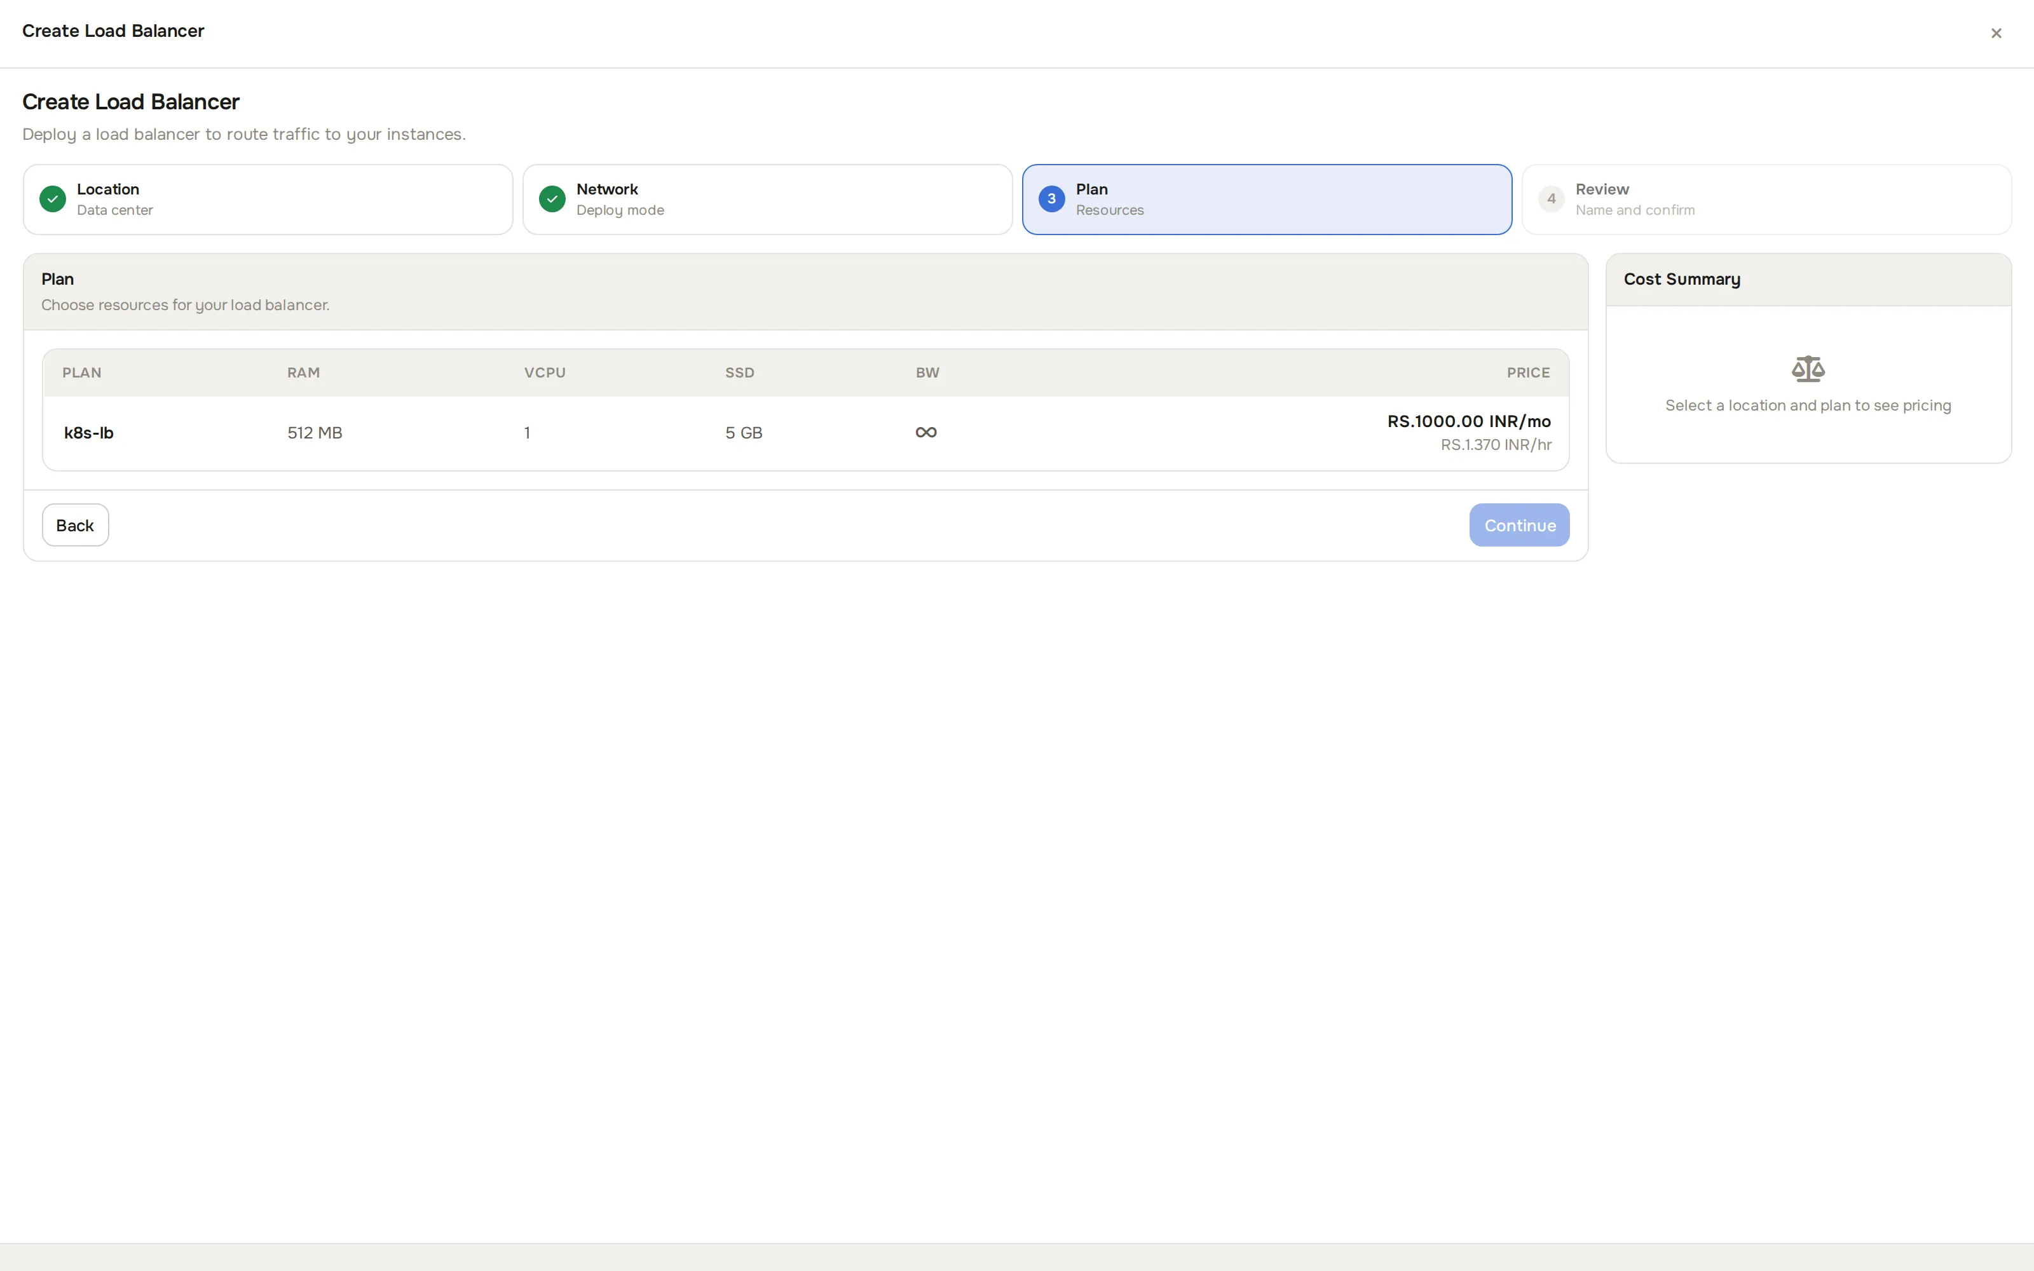
Task: Click the vCPU value 1
Action: 527,433
